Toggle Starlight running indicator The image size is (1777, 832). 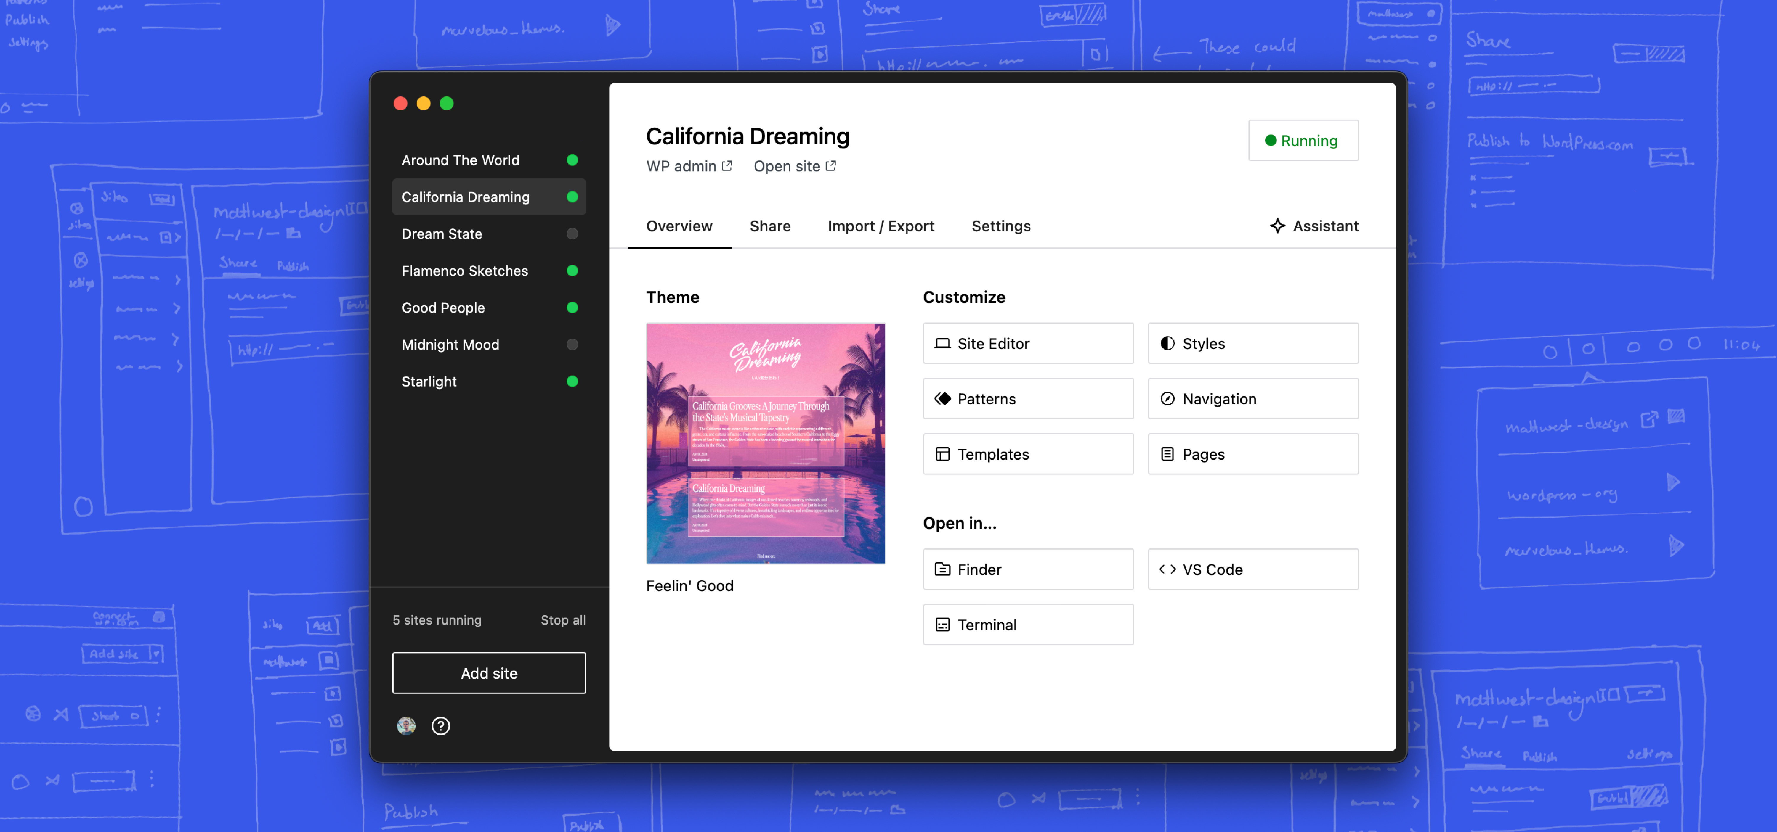(x=572, y=381)
